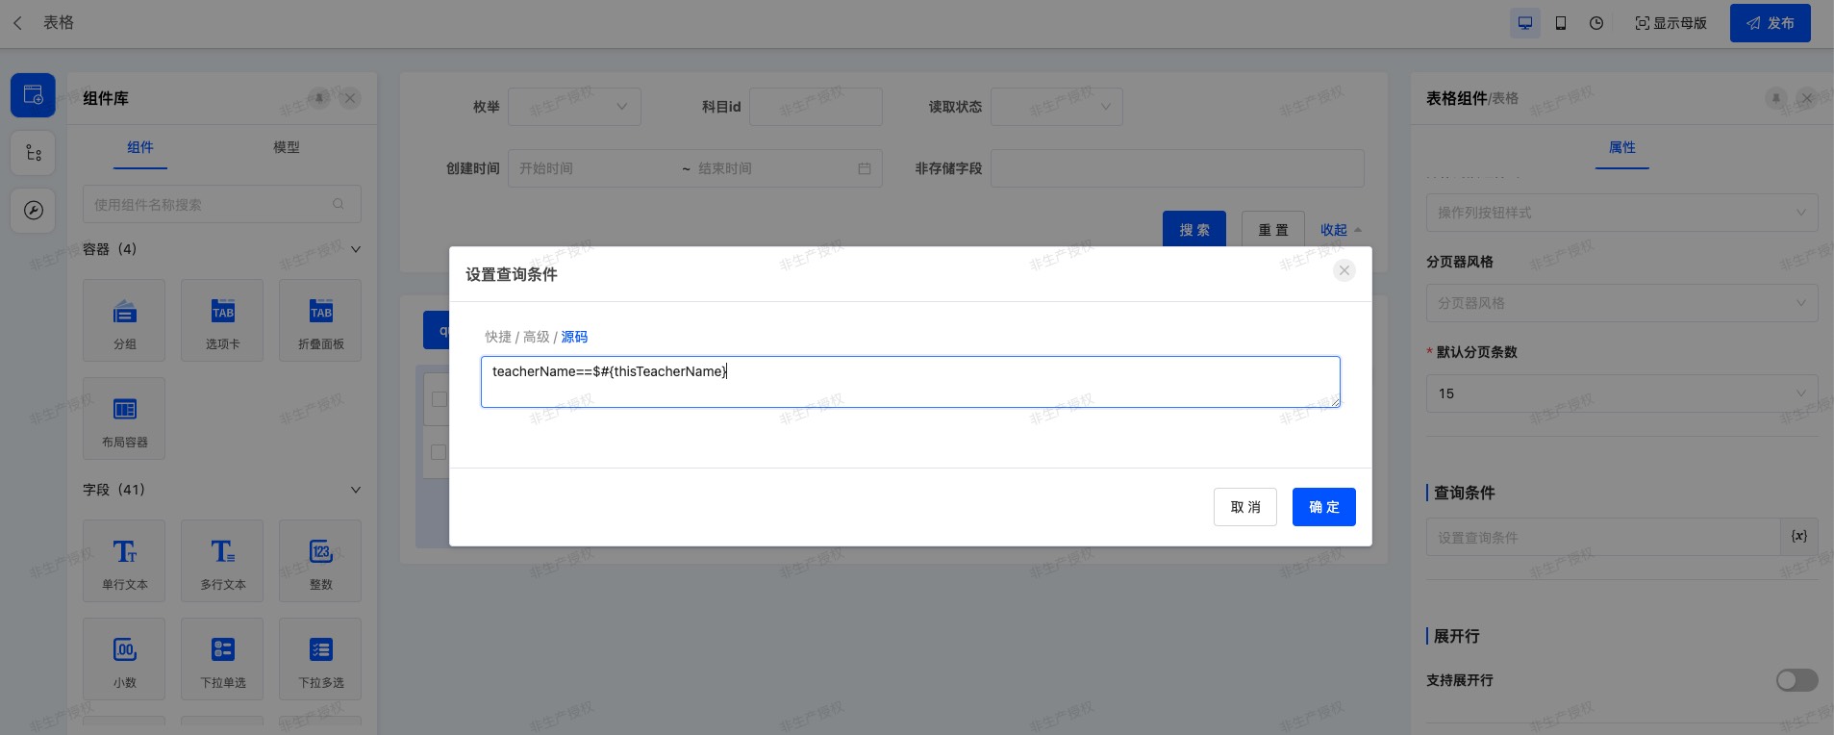Open the 默认分页条数 dropdown
This screenshot has height=735, width=1834.
point(1620,393)
